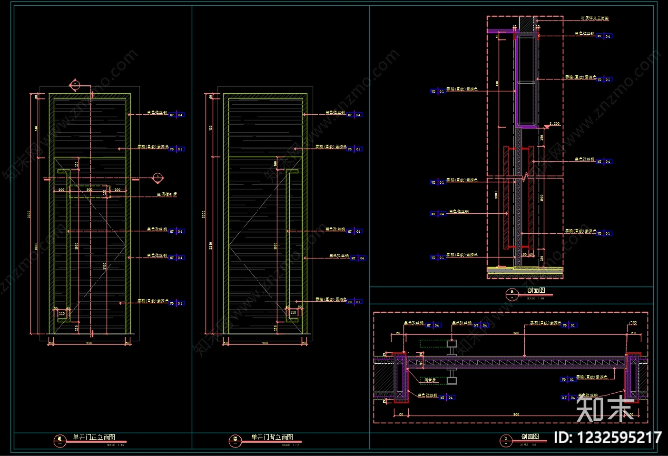668x456 pixels.
Task: Click the 剖面图 title with SCALE 1:10
Action: coord(536,290)
